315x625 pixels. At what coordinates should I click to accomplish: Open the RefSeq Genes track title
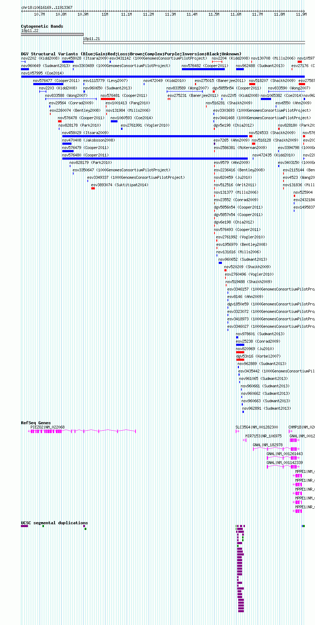pos(36,423)
